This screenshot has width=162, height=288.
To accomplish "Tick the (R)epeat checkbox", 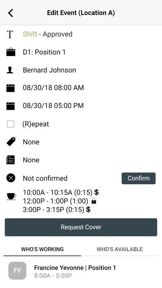I will coord(11,124).
